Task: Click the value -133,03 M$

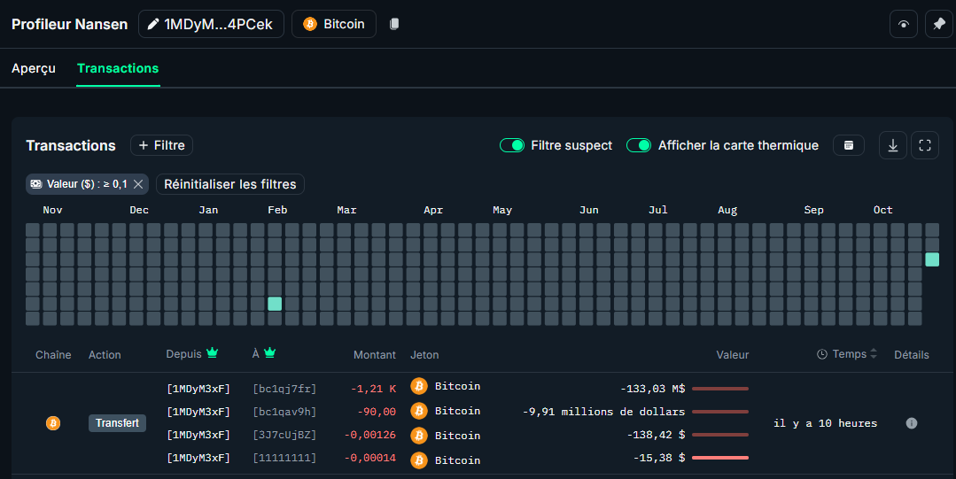Action: pyautogui.click(x=652, y=388)
